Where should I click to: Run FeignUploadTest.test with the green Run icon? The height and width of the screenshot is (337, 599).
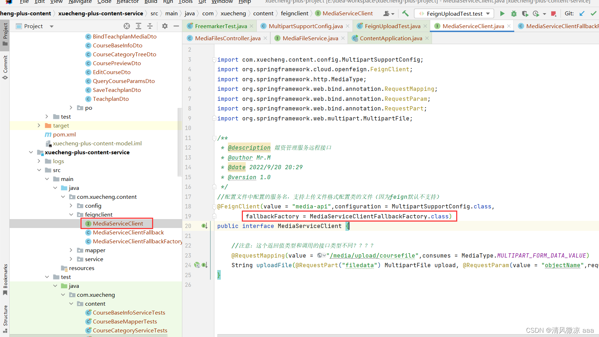[502, 14]
